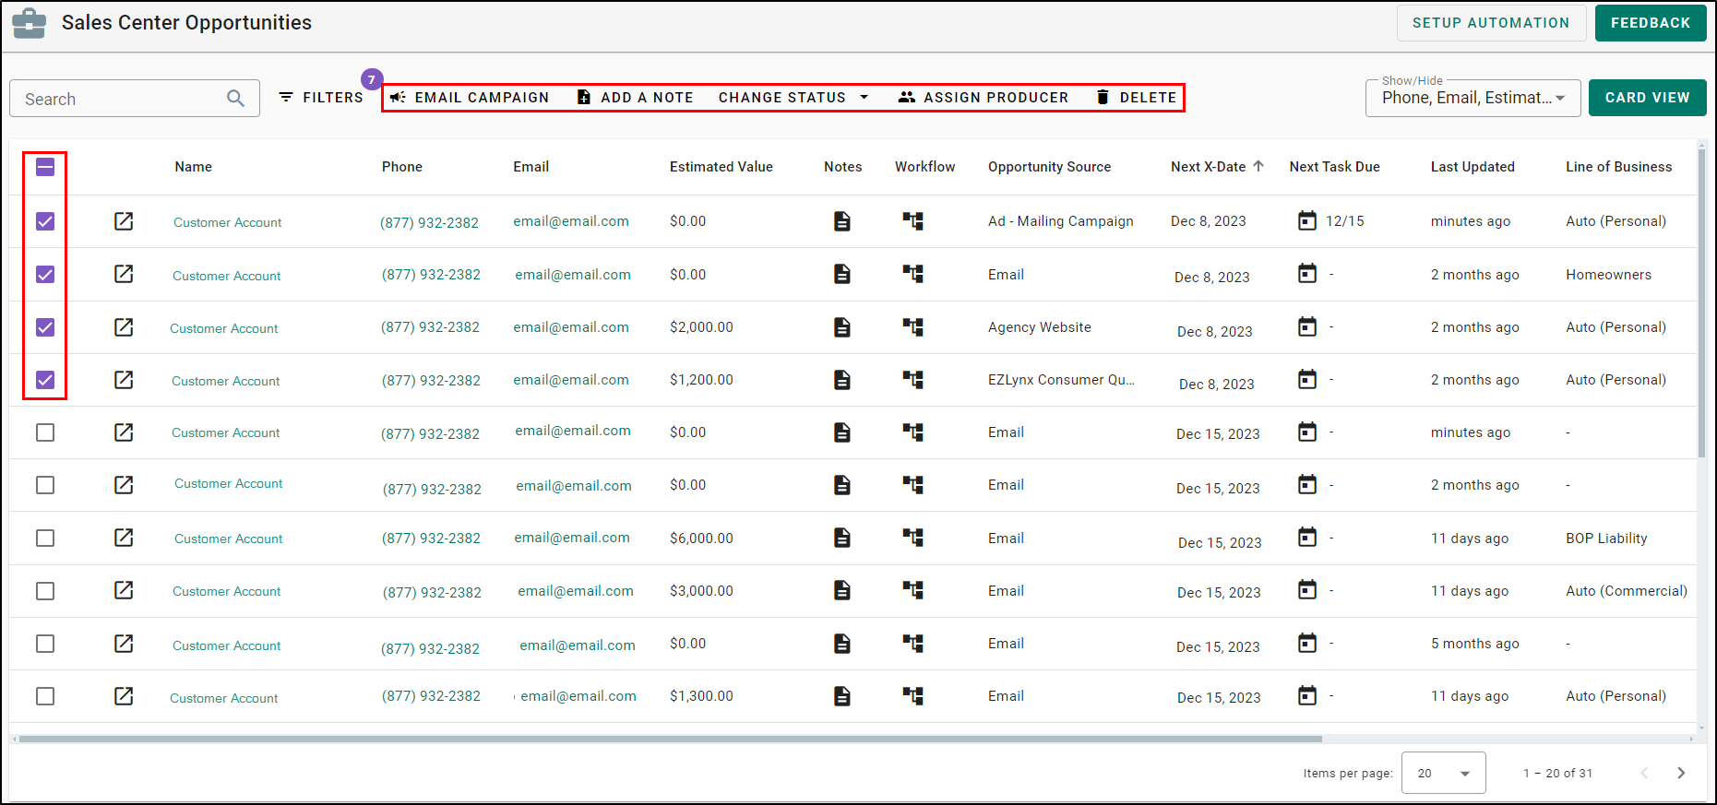Open workflow for the Ad - Mailing Campaign row

coord(913,221)
